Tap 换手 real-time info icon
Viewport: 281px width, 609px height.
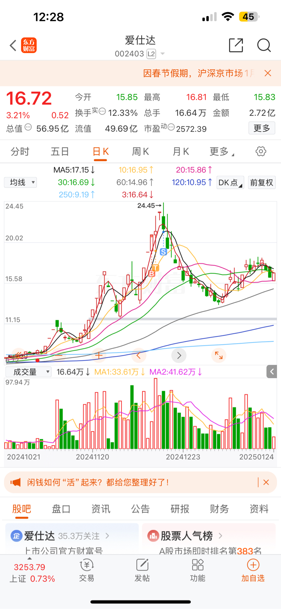[x=102, y=111]
